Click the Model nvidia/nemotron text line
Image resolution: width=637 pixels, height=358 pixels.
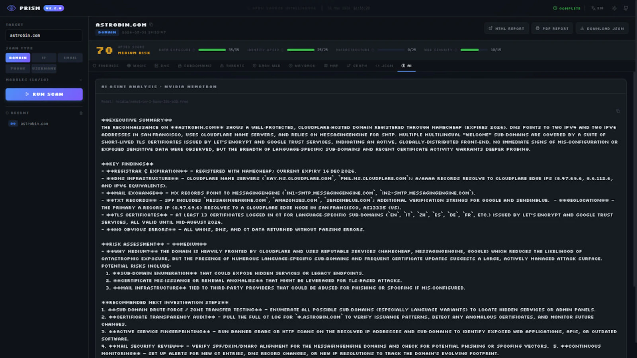(145, 101)
